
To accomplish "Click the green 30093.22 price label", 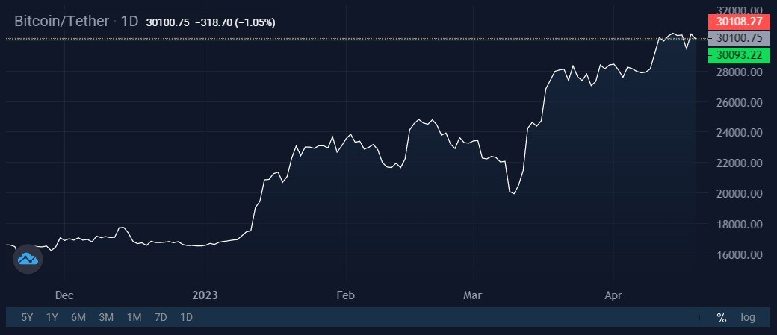I will tap(737, 54).
